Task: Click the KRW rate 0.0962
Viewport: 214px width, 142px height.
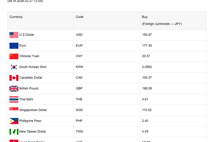Action: [147, 67]
